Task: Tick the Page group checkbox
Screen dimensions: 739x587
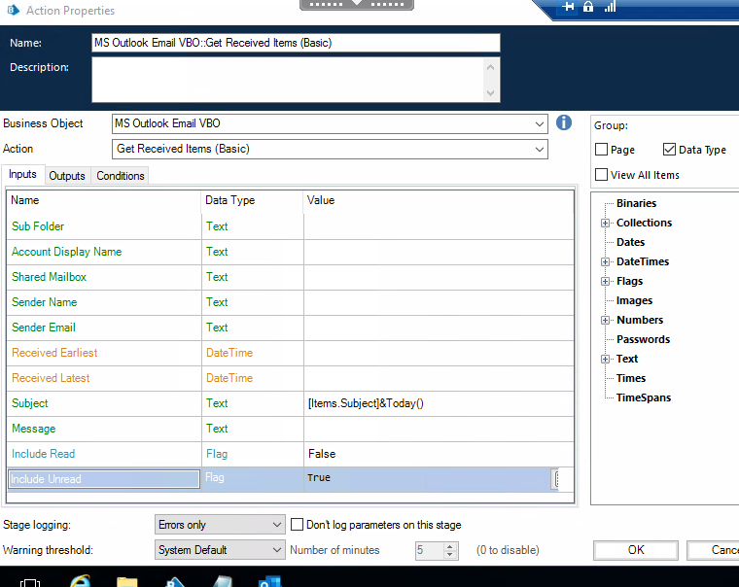Action: click(601, 150)
